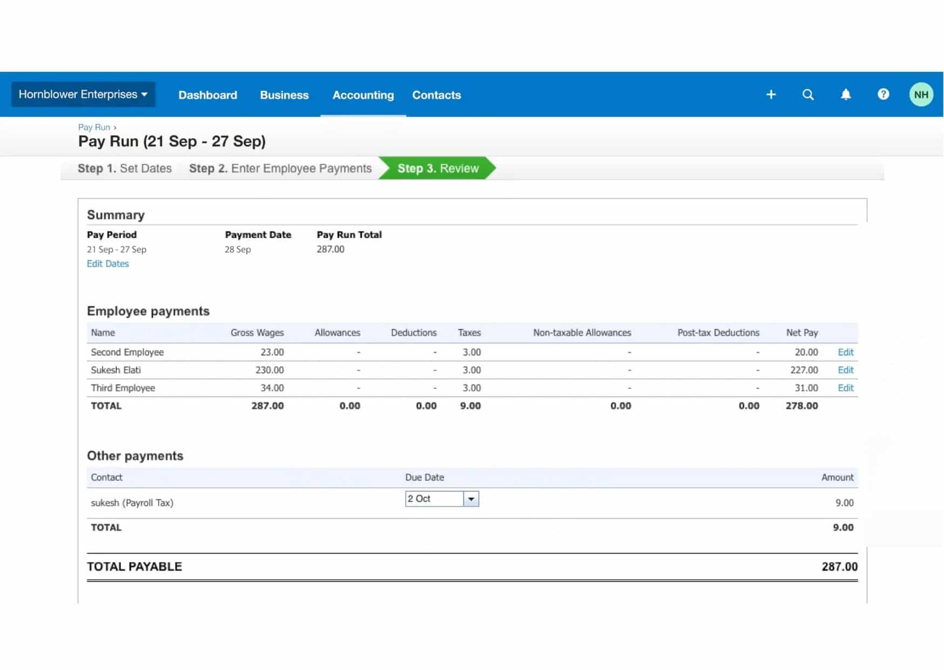The width and height of the screenshot is (944, 670).
Task: Return to Step 2 Enter Employee Payments
Action: 280,169
